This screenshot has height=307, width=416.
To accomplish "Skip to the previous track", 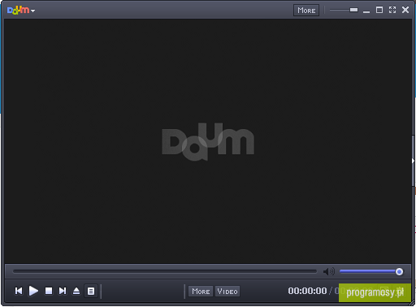I will pos(19,291).
